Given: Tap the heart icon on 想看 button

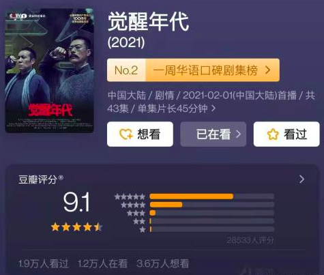Looking at the screenshot, I should [126, 134].
